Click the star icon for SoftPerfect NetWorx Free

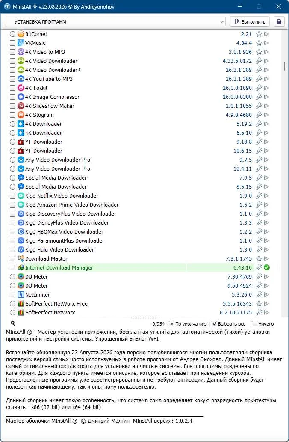tap(259, 304)
